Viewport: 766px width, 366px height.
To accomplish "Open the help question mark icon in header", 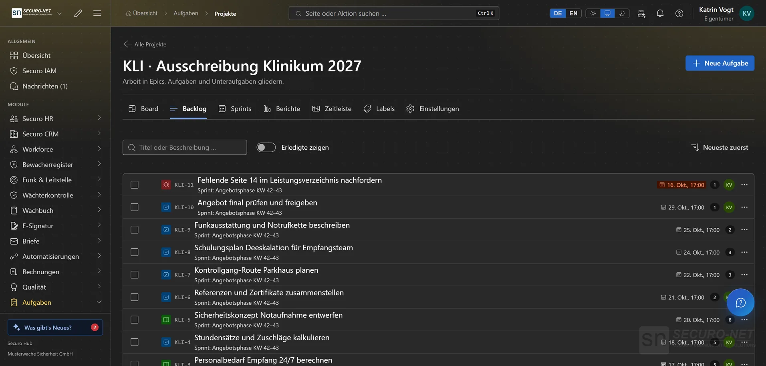I will point(679,13).
